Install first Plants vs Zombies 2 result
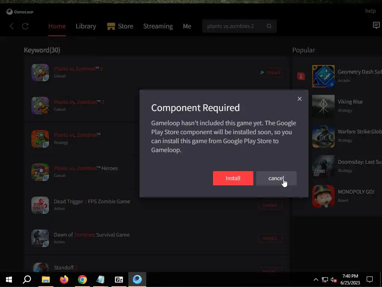The width and height of the screenshot is (382, 287). [x=270, y=72]
